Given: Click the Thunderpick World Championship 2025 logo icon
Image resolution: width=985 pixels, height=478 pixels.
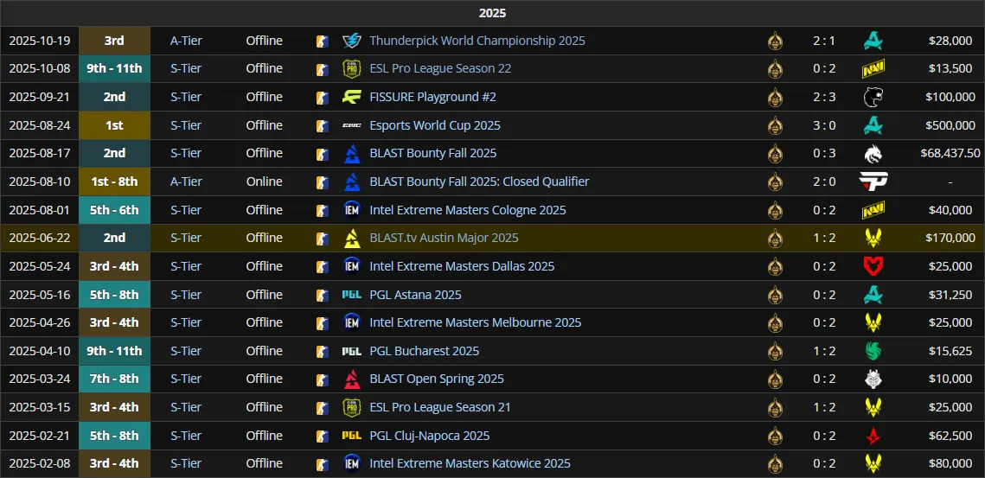Looking at the screenshot, I should (352, 41).
